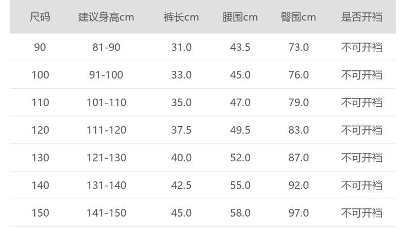The width and height of the screenshot is (405, 249).
Task: Click the 腰围cm column header
Action: coord(240,17)
